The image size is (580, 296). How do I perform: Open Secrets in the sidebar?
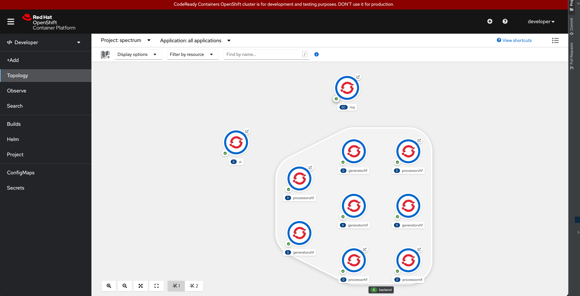click(46, 188)
